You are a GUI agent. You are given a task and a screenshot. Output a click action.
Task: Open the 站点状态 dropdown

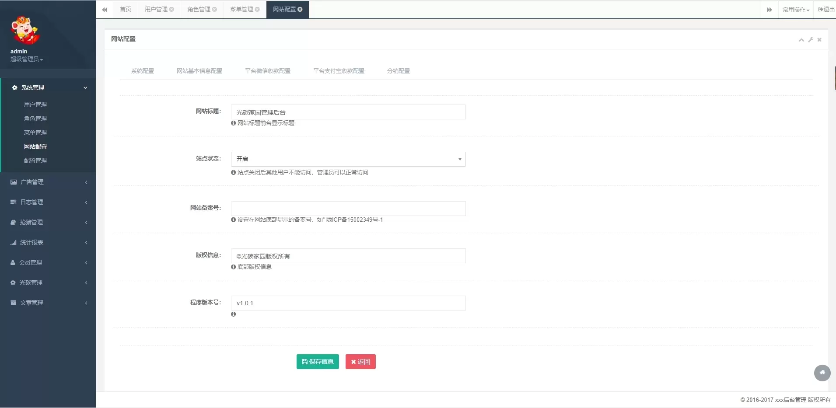[x=348, y=159]
